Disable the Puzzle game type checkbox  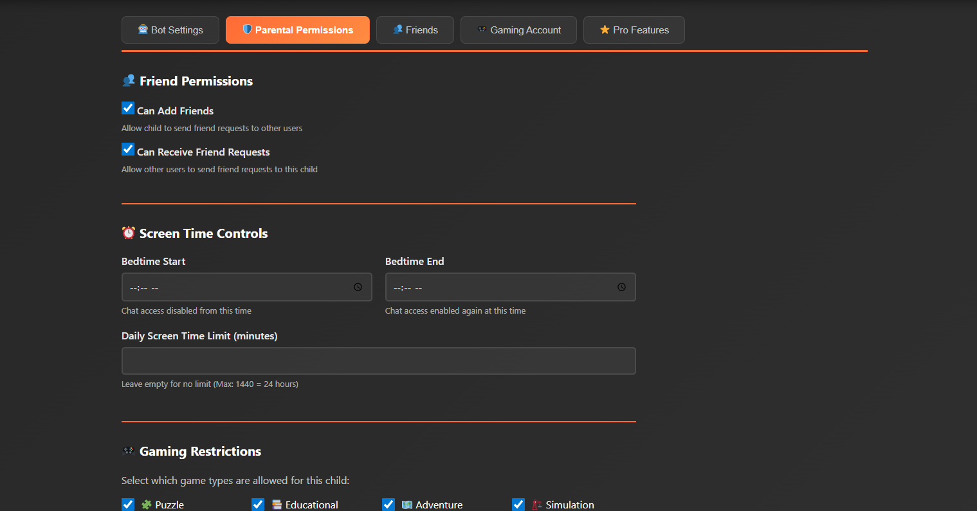tap(128, 505)
